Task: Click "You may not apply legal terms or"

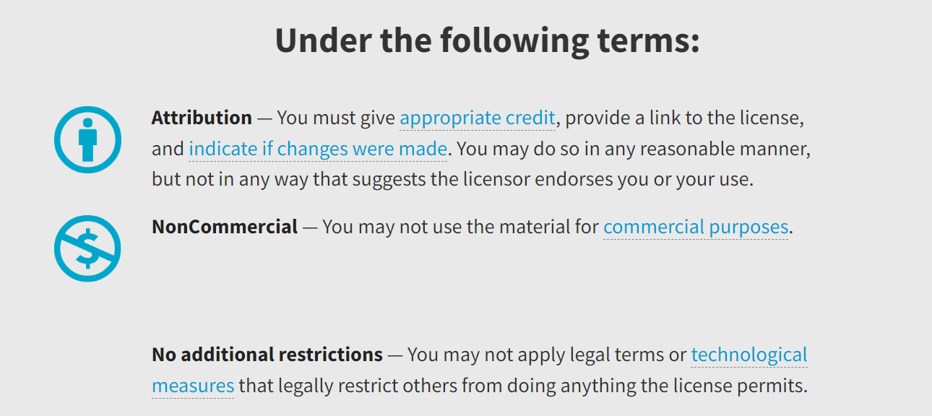Action: pos(546,355)
